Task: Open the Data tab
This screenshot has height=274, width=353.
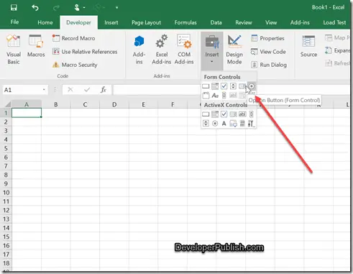Action: [x=216, y=22]
